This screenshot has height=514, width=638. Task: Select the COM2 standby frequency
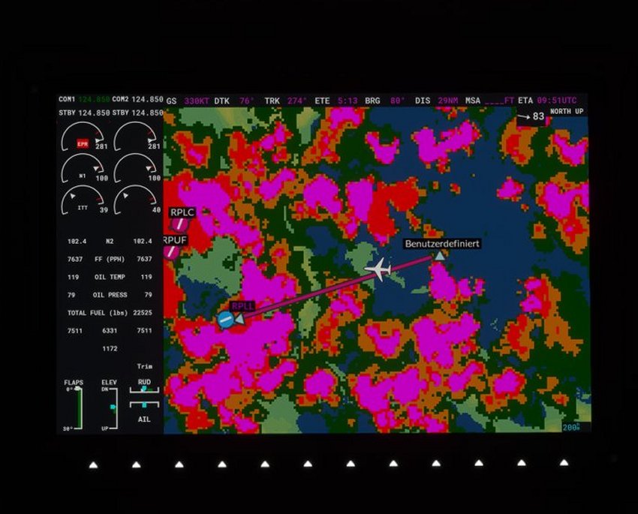click(147, 113)
